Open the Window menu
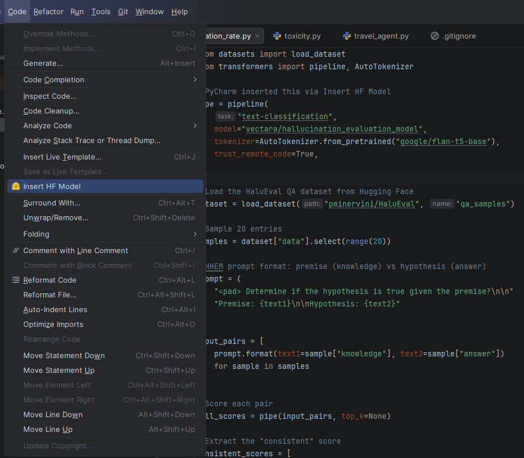Screen dimensions: 524x458 (149, 12)
